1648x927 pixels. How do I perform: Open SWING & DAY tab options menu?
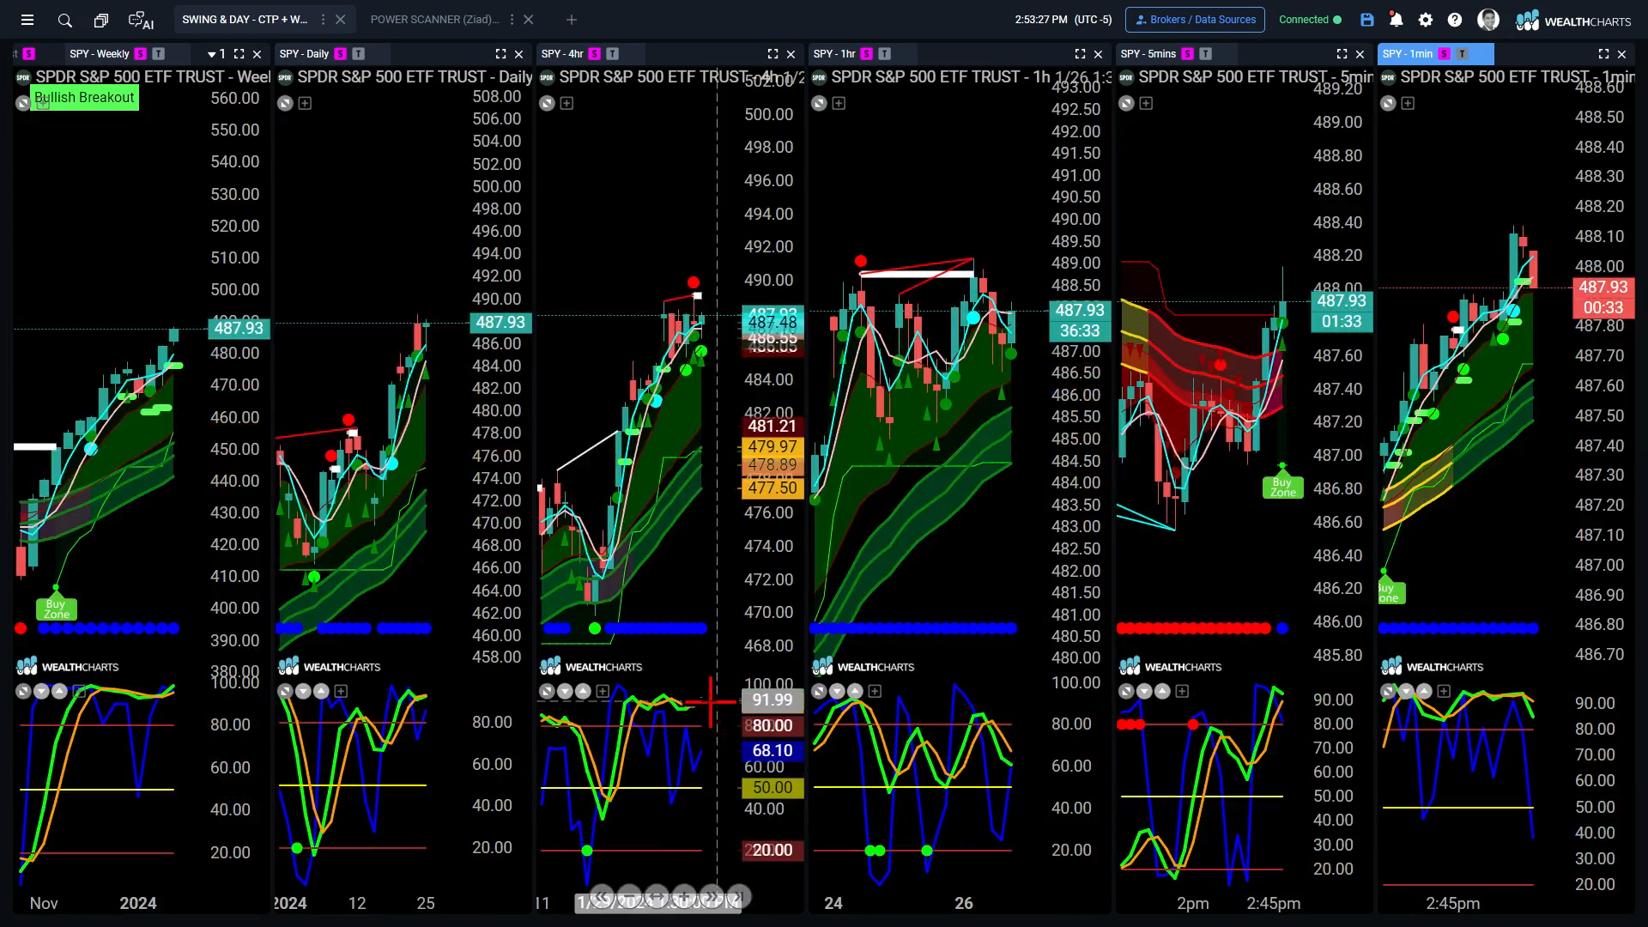tap(323, 20)
